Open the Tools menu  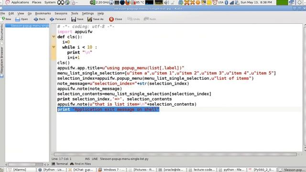coord(75,13)
